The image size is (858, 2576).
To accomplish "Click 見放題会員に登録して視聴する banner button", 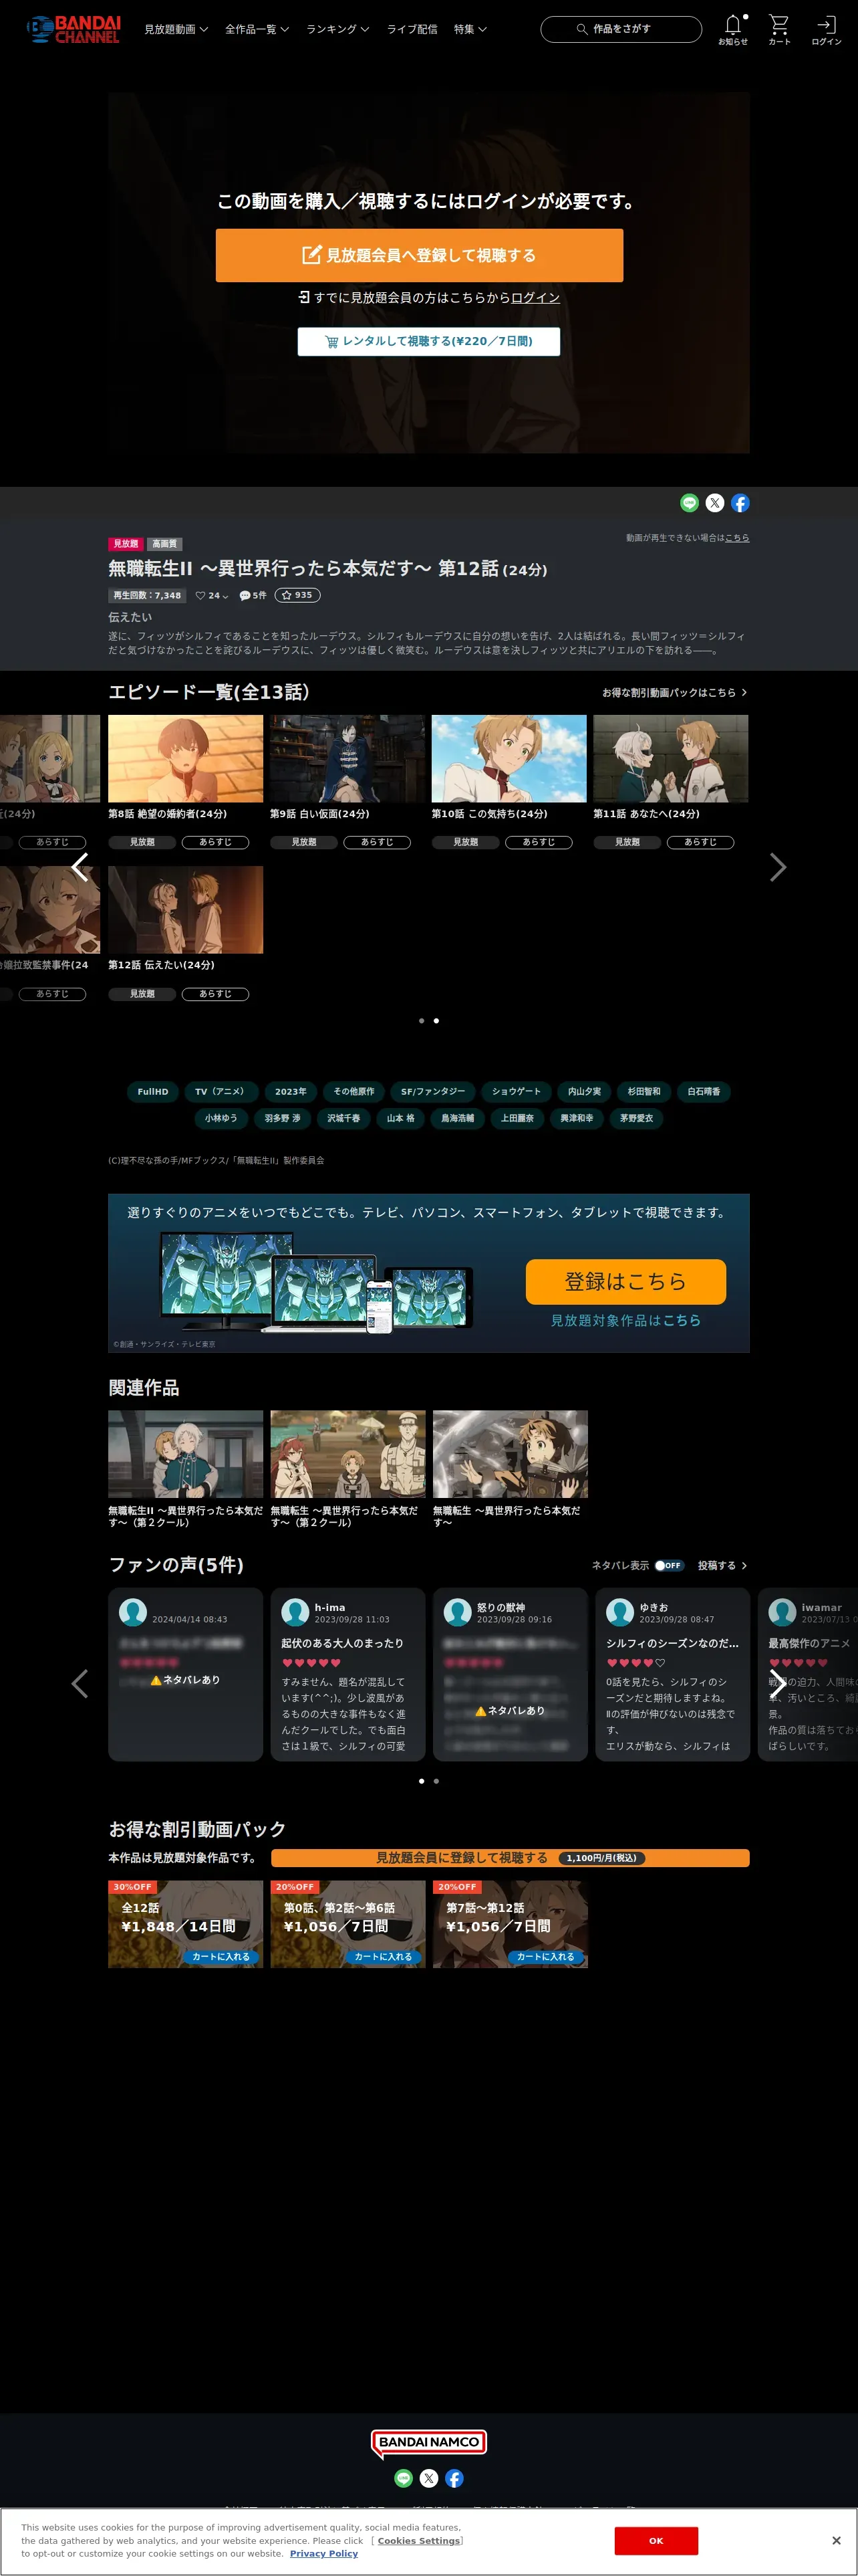I will click(511, 1857).
